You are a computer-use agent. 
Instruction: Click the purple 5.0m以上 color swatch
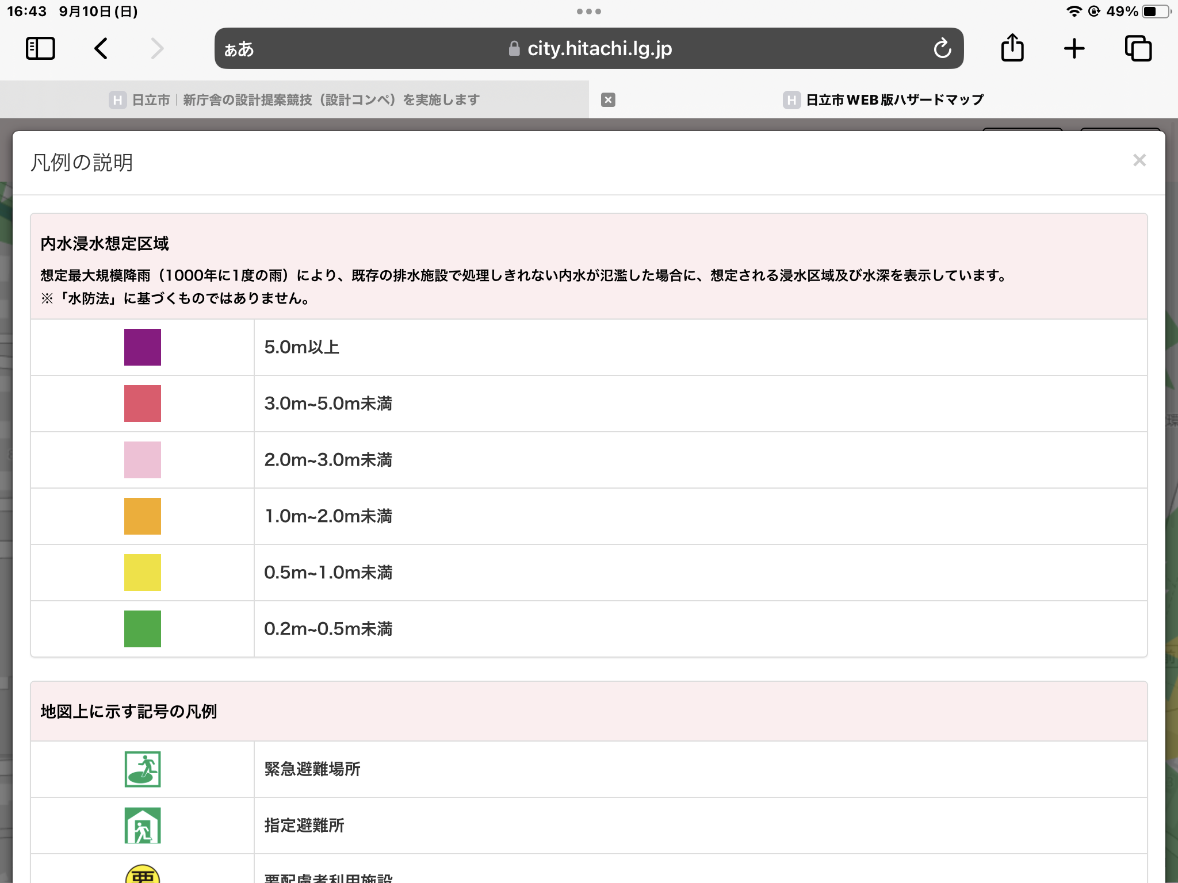143,347
